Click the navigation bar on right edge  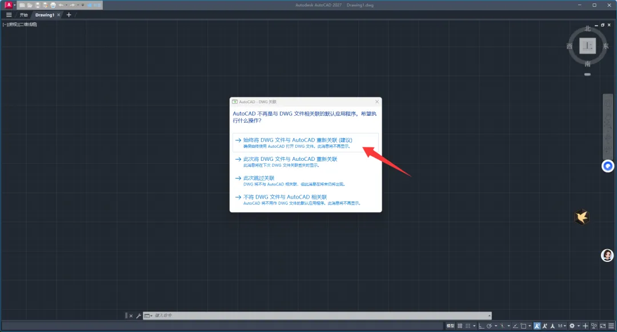pyautogui.click(x=608, y=125)
